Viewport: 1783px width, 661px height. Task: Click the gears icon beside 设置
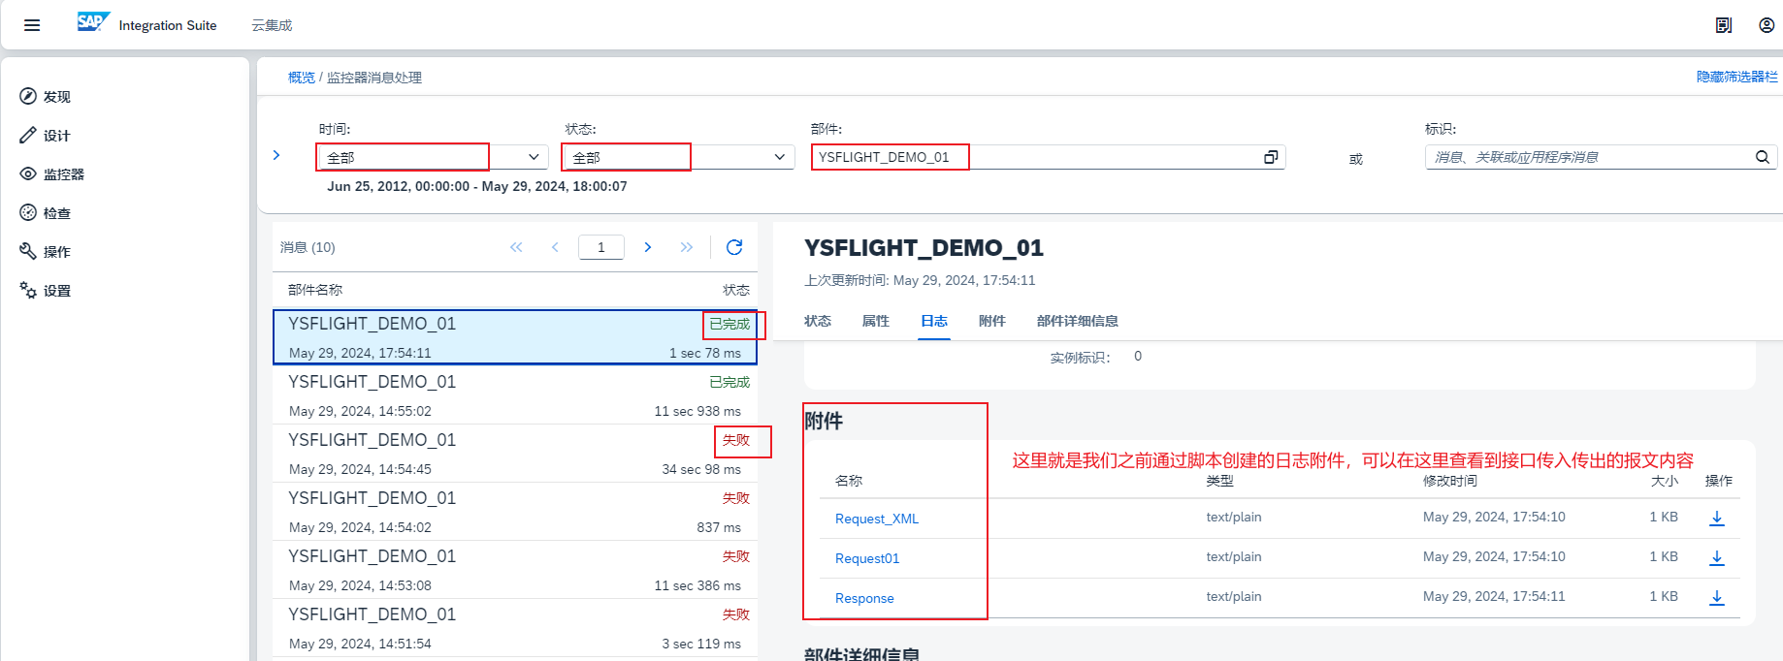[28, 290]
